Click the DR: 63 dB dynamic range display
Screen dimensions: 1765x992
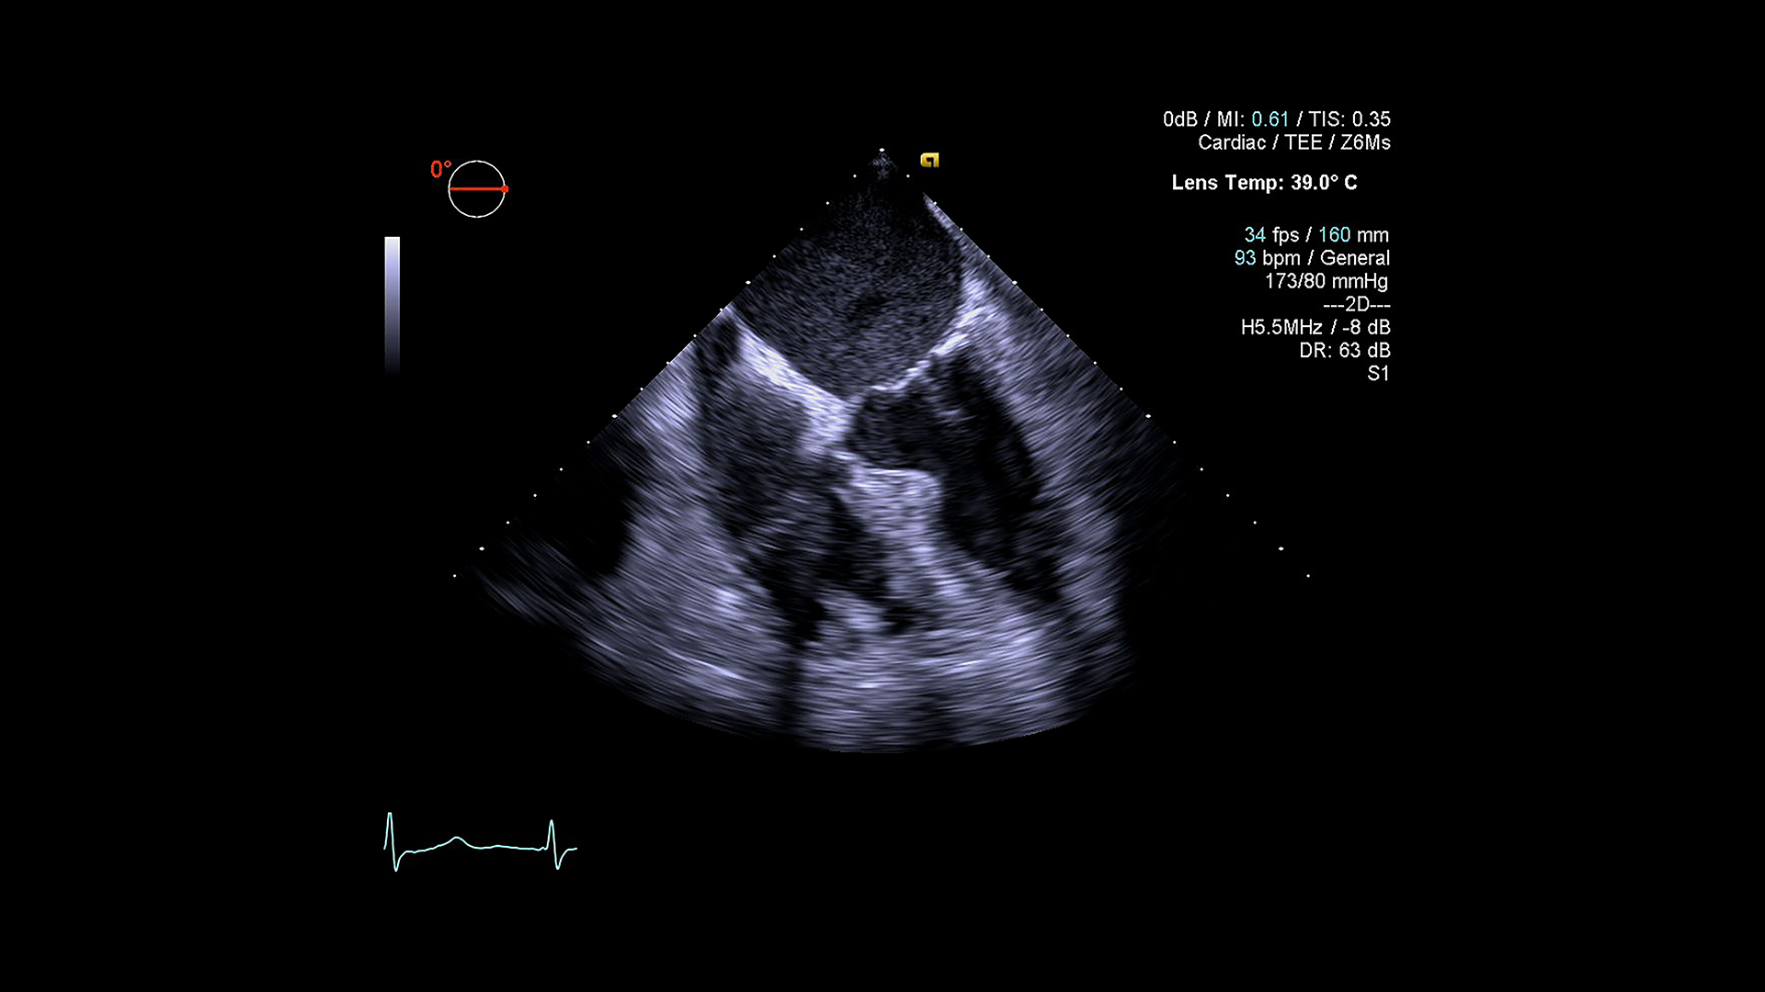pyautogui.click(x=1347, y=350)
